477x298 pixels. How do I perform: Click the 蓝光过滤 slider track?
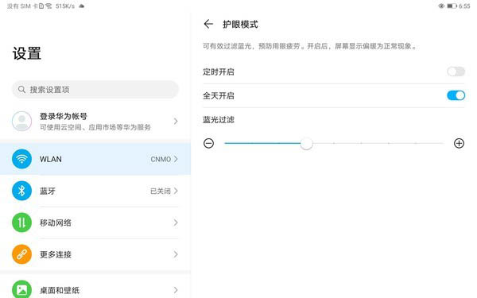pos(334,143)
